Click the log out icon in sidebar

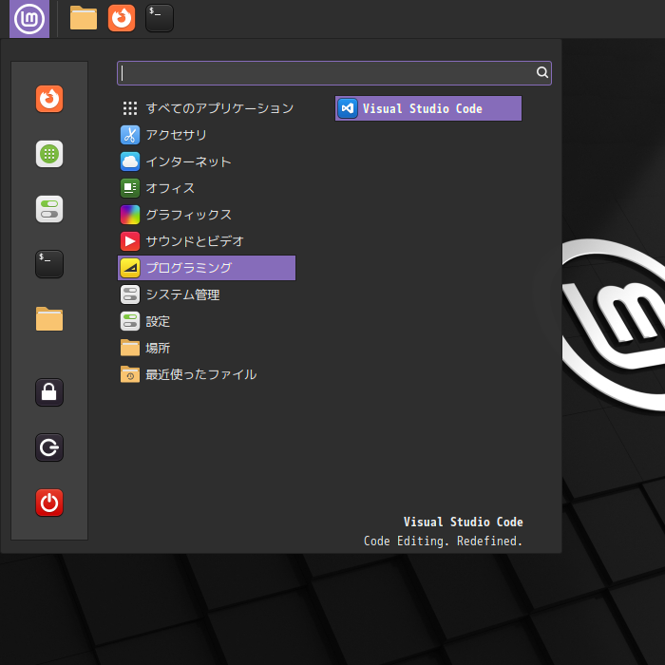pos(49,447)
